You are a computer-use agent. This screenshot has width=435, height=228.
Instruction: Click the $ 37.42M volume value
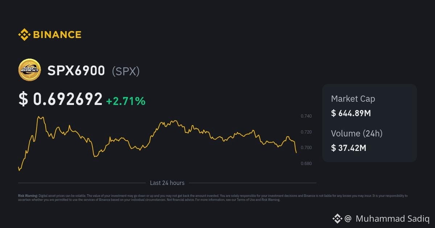click(x=348, y=148)
